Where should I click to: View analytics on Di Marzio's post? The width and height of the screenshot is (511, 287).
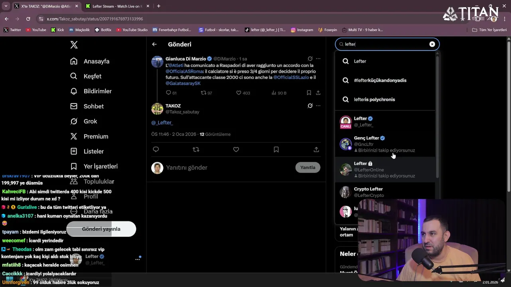coord(279,93)
